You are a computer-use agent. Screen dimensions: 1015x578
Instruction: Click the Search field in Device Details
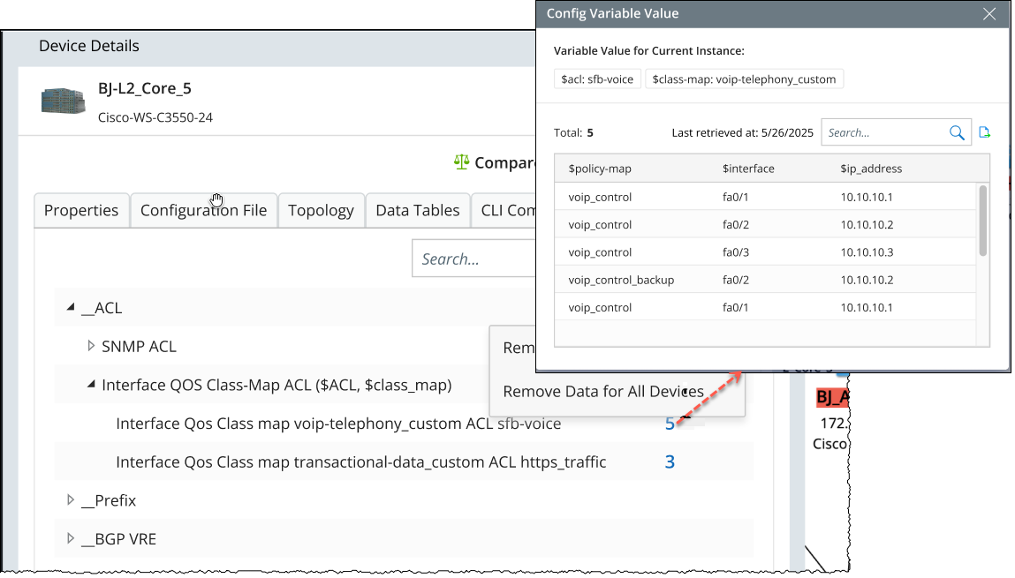click(477, 258)
